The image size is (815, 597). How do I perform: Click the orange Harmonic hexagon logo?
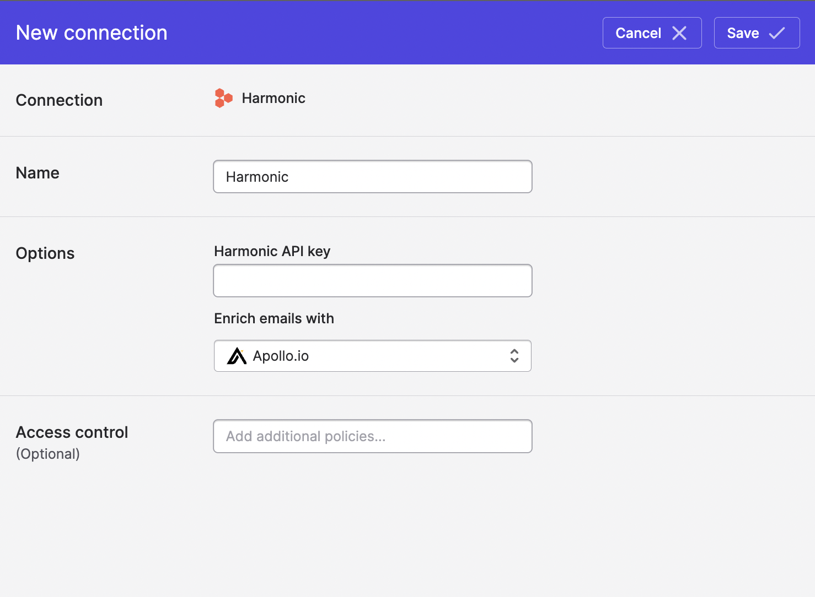pos(223,98)
